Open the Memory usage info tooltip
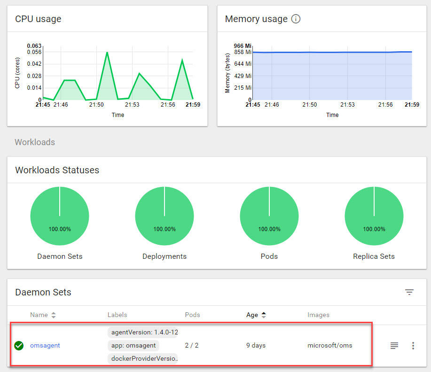 [x=296, y=19]
